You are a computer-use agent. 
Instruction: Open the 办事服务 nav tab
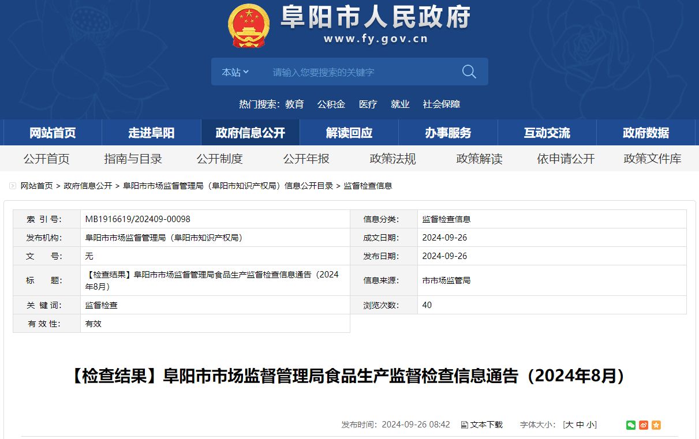click(x=448, y=133)
